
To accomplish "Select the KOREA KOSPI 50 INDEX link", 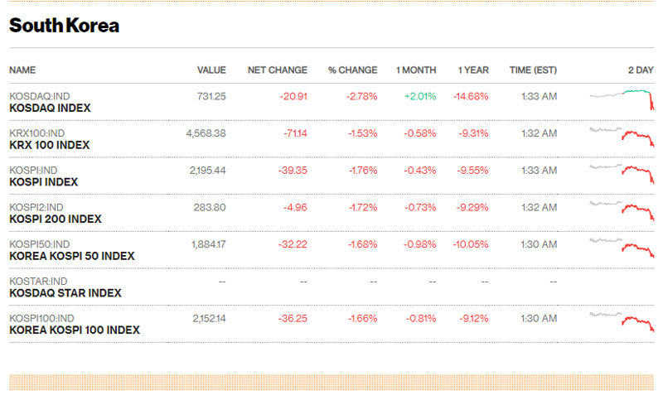I will (x=71, y=256).
